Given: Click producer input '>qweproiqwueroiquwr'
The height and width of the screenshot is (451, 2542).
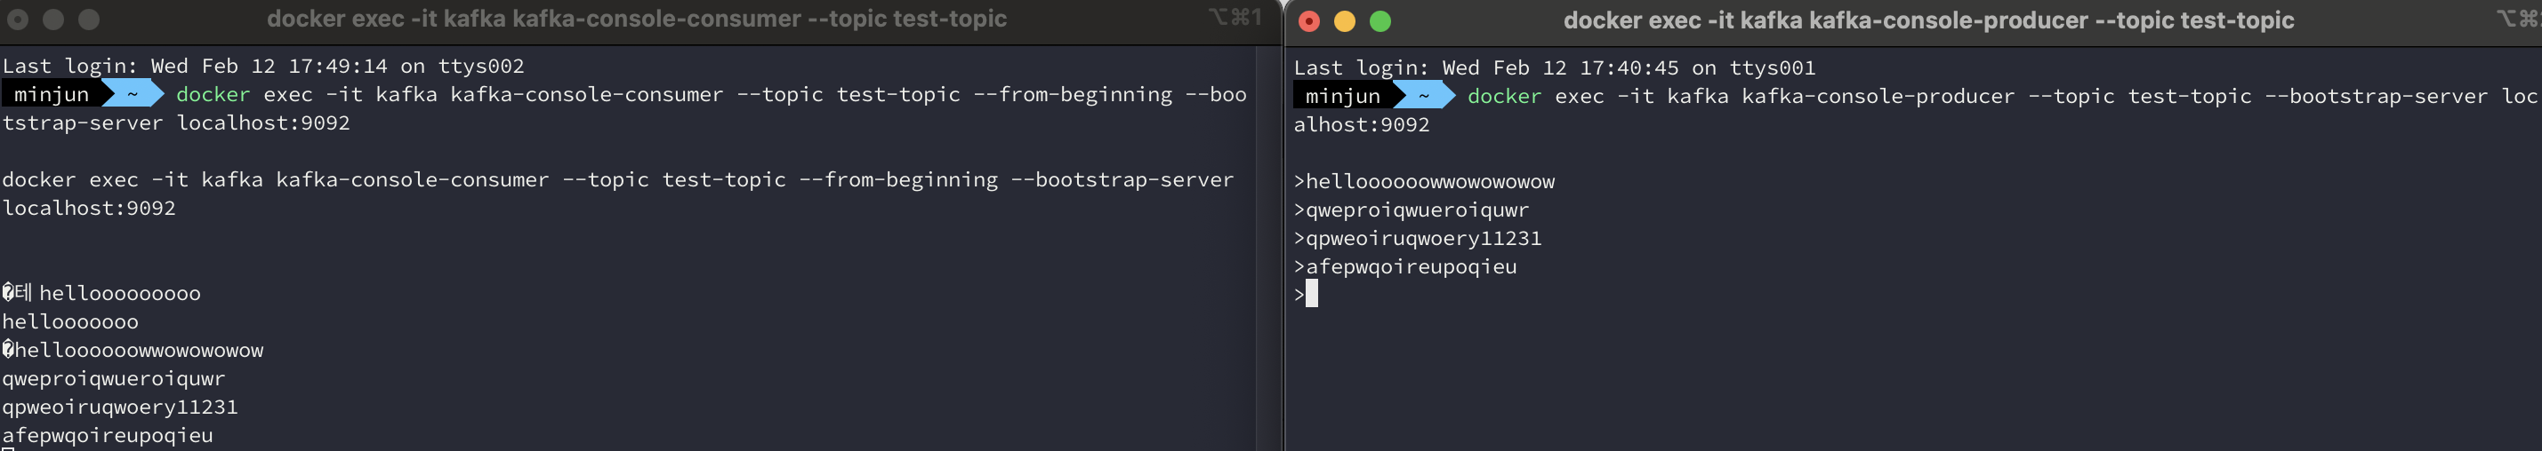Looking at the screenshot, I should point(1412,210).
